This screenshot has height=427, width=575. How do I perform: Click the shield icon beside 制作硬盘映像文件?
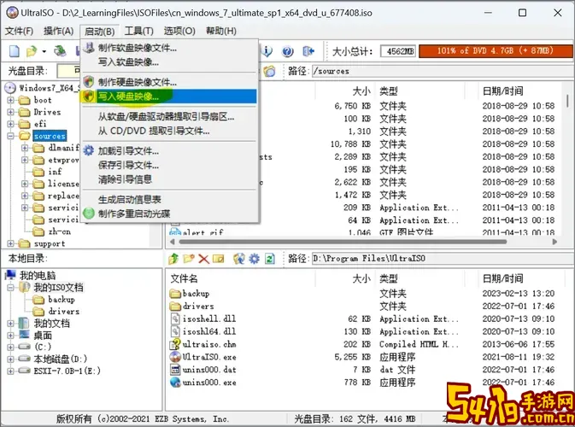click(x=88, y=81)
